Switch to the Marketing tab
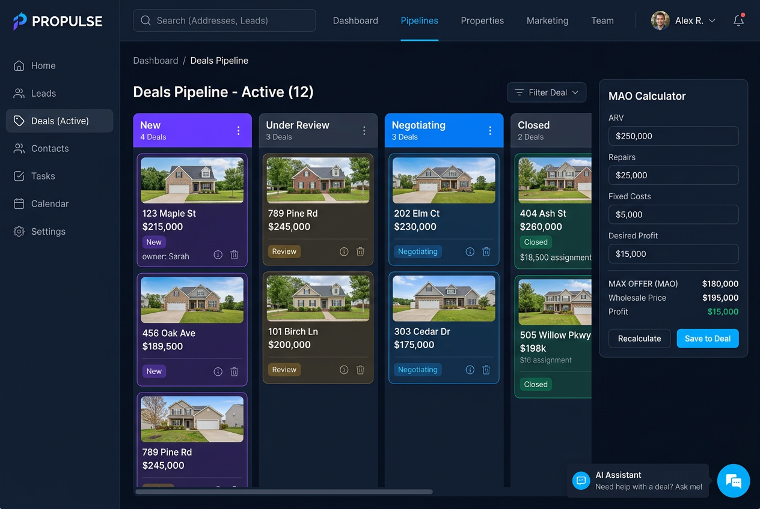Viewport: 760px width, 509px height. tap(547, 20)
